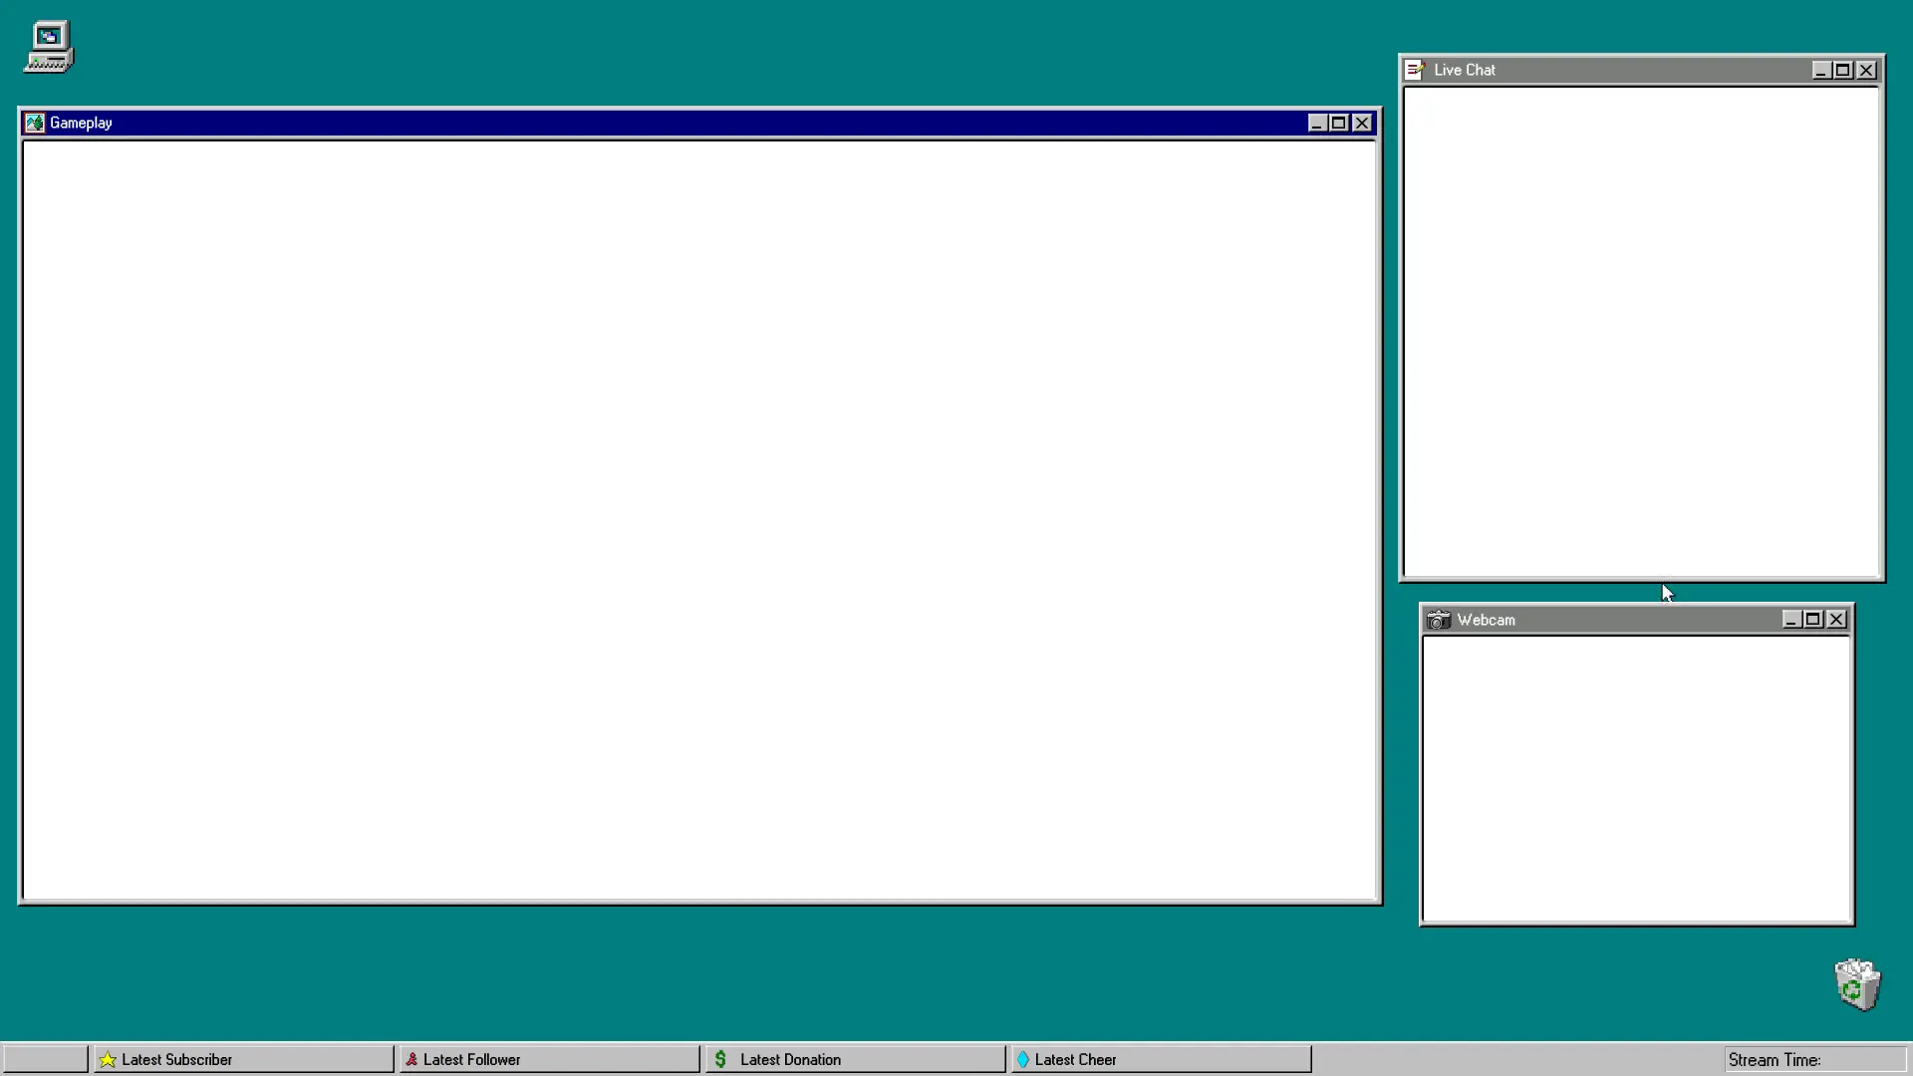This screenshot has width=1913, height=1076.
Task: Maximize the Webcam window
Action: point(1813,620)
